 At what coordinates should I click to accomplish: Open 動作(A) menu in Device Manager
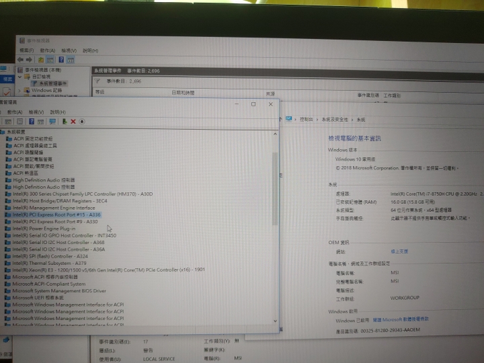point(15,112)
